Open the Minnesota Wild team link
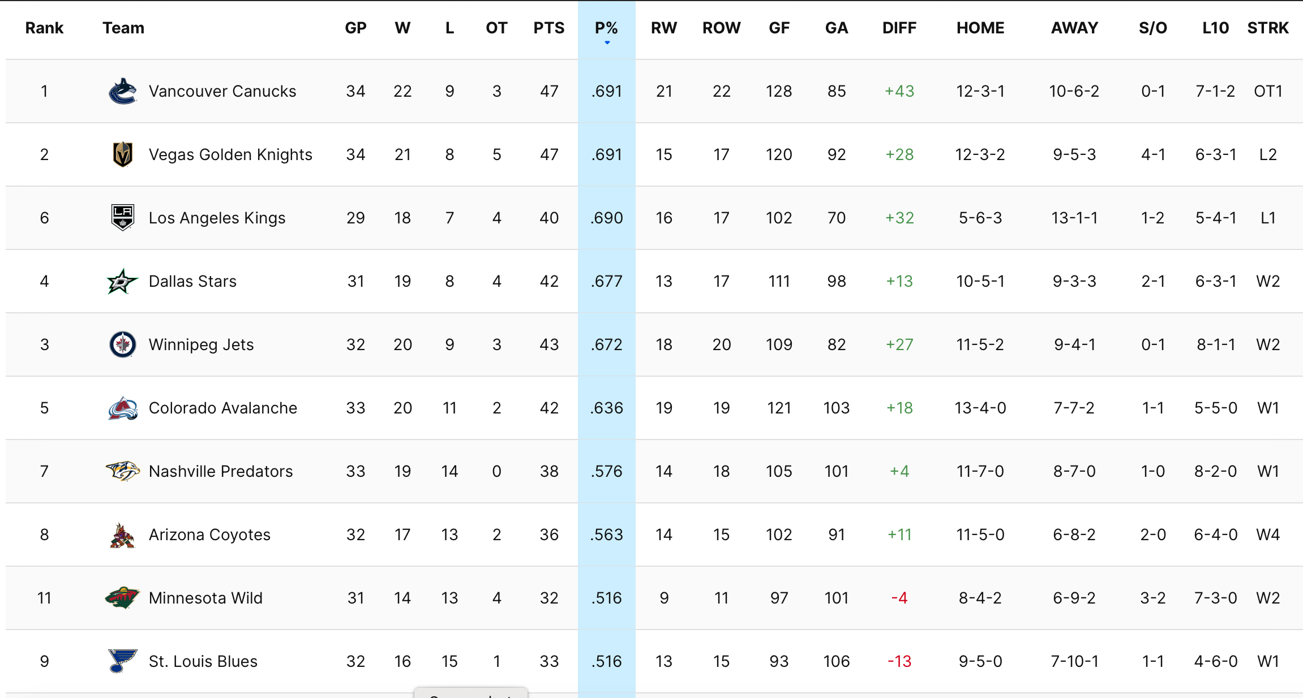The width and height of the screenshot is (1303, 698). tap(205, 598)
